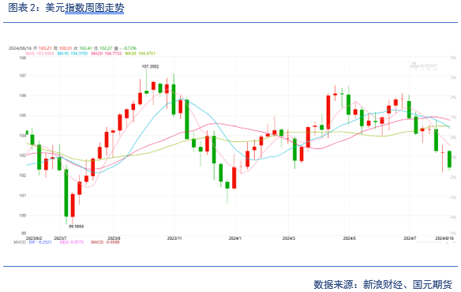Click the 107 y-axis label
This screenshot has width=461, height=292.
tap(23, 76)
